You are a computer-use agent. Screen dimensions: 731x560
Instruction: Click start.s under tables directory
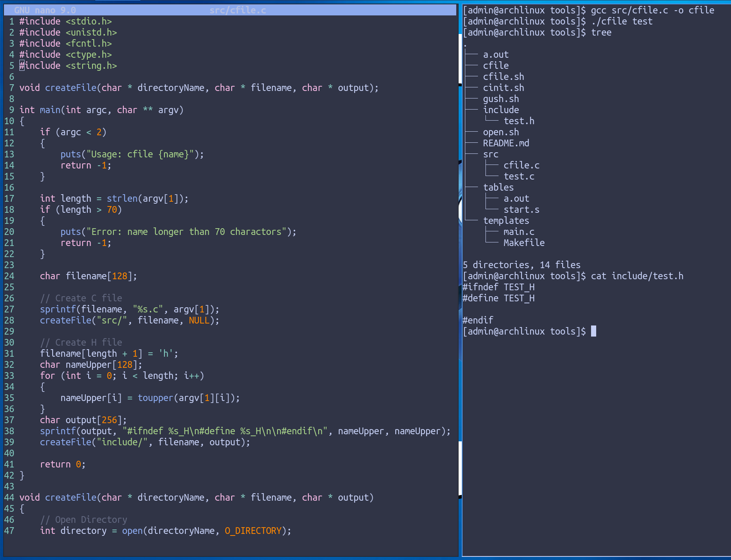click(521, 210)
